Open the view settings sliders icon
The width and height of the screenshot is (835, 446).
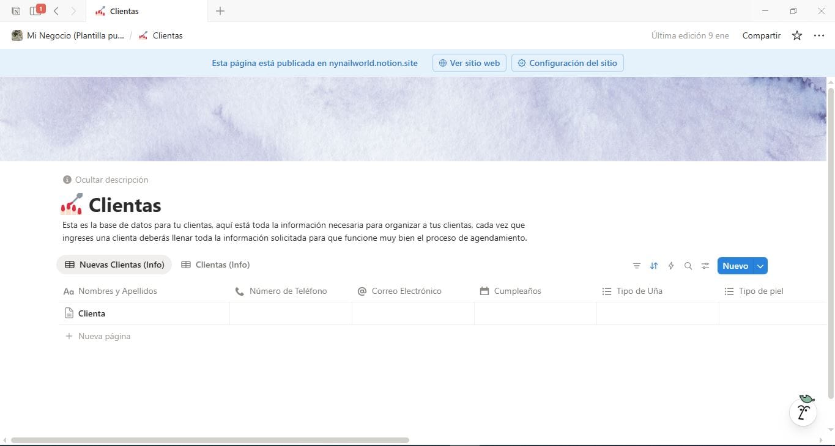click(x=705, y=266)
